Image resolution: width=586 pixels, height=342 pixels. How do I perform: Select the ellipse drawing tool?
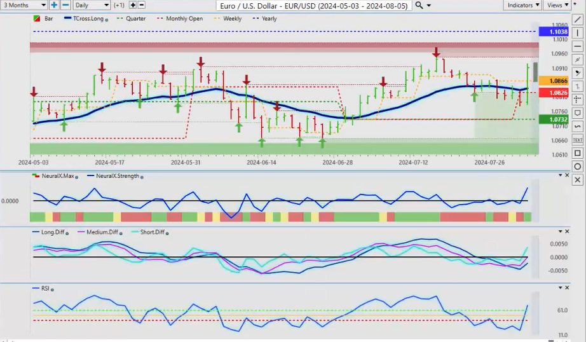point(578,166)
